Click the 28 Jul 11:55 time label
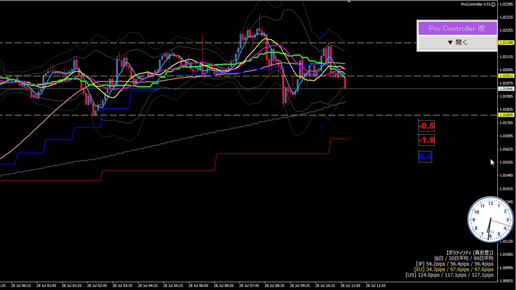Viewport: 516px width, 290px height. click(376, 285)
